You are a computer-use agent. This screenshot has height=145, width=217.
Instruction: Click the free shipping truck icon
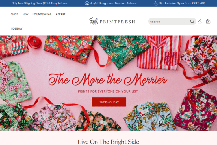[14, 3]
